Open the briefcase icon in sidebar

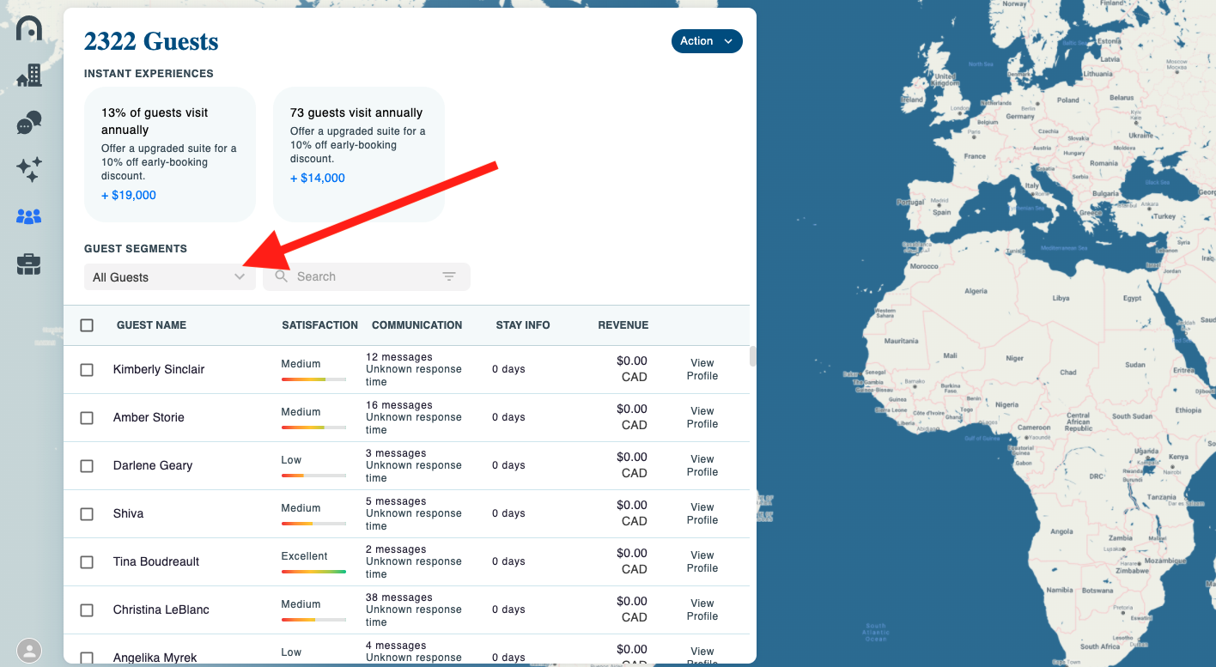pos(29,264)
